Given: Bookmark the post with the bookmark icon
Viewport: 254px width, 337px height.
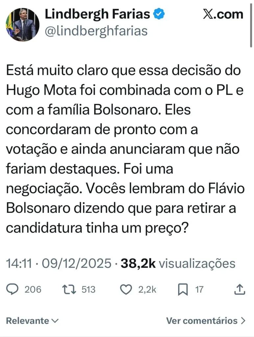Looking at the screenshot, I should tap(182, 289).
